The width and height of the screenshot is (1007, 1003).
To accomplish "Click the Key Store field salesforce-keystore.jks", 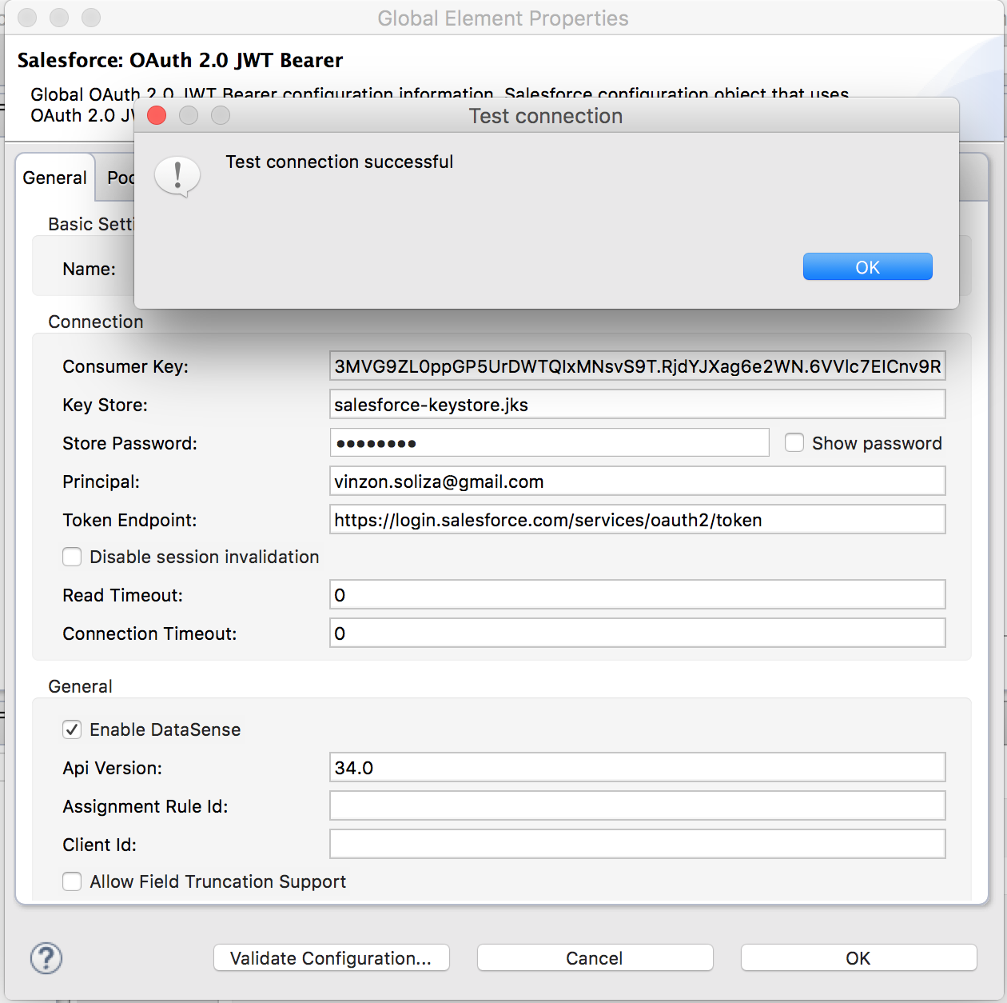I will click(x=637, y=405).
